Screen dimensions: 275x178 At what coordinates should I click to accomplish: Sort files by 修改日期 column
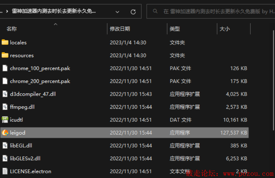(120, 29)
